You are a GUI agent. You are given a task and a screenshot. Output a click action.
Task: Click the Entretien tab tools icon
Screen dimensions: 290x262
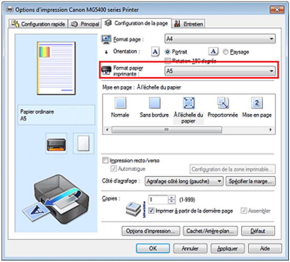pos(177,24)
